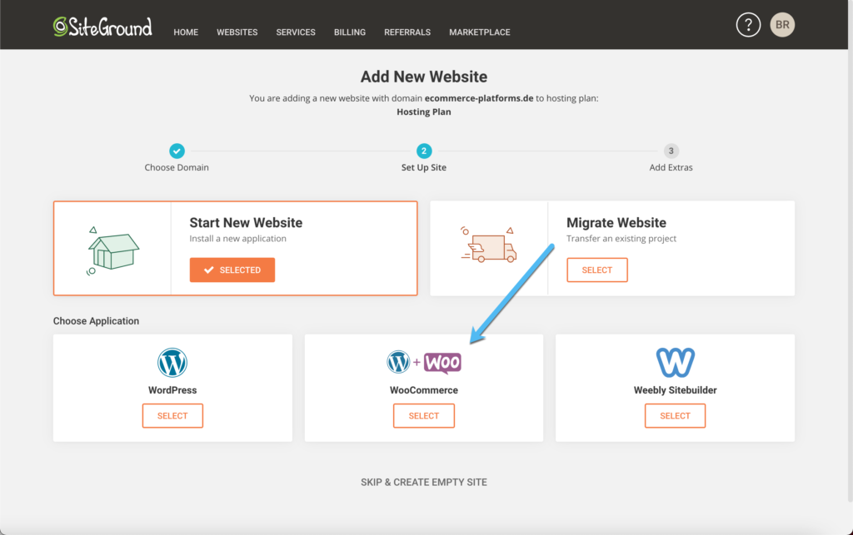The width and height of the screenshot is (853, 535).
Task: Click step 3 Add Extras circle
Action: [671, 151]
